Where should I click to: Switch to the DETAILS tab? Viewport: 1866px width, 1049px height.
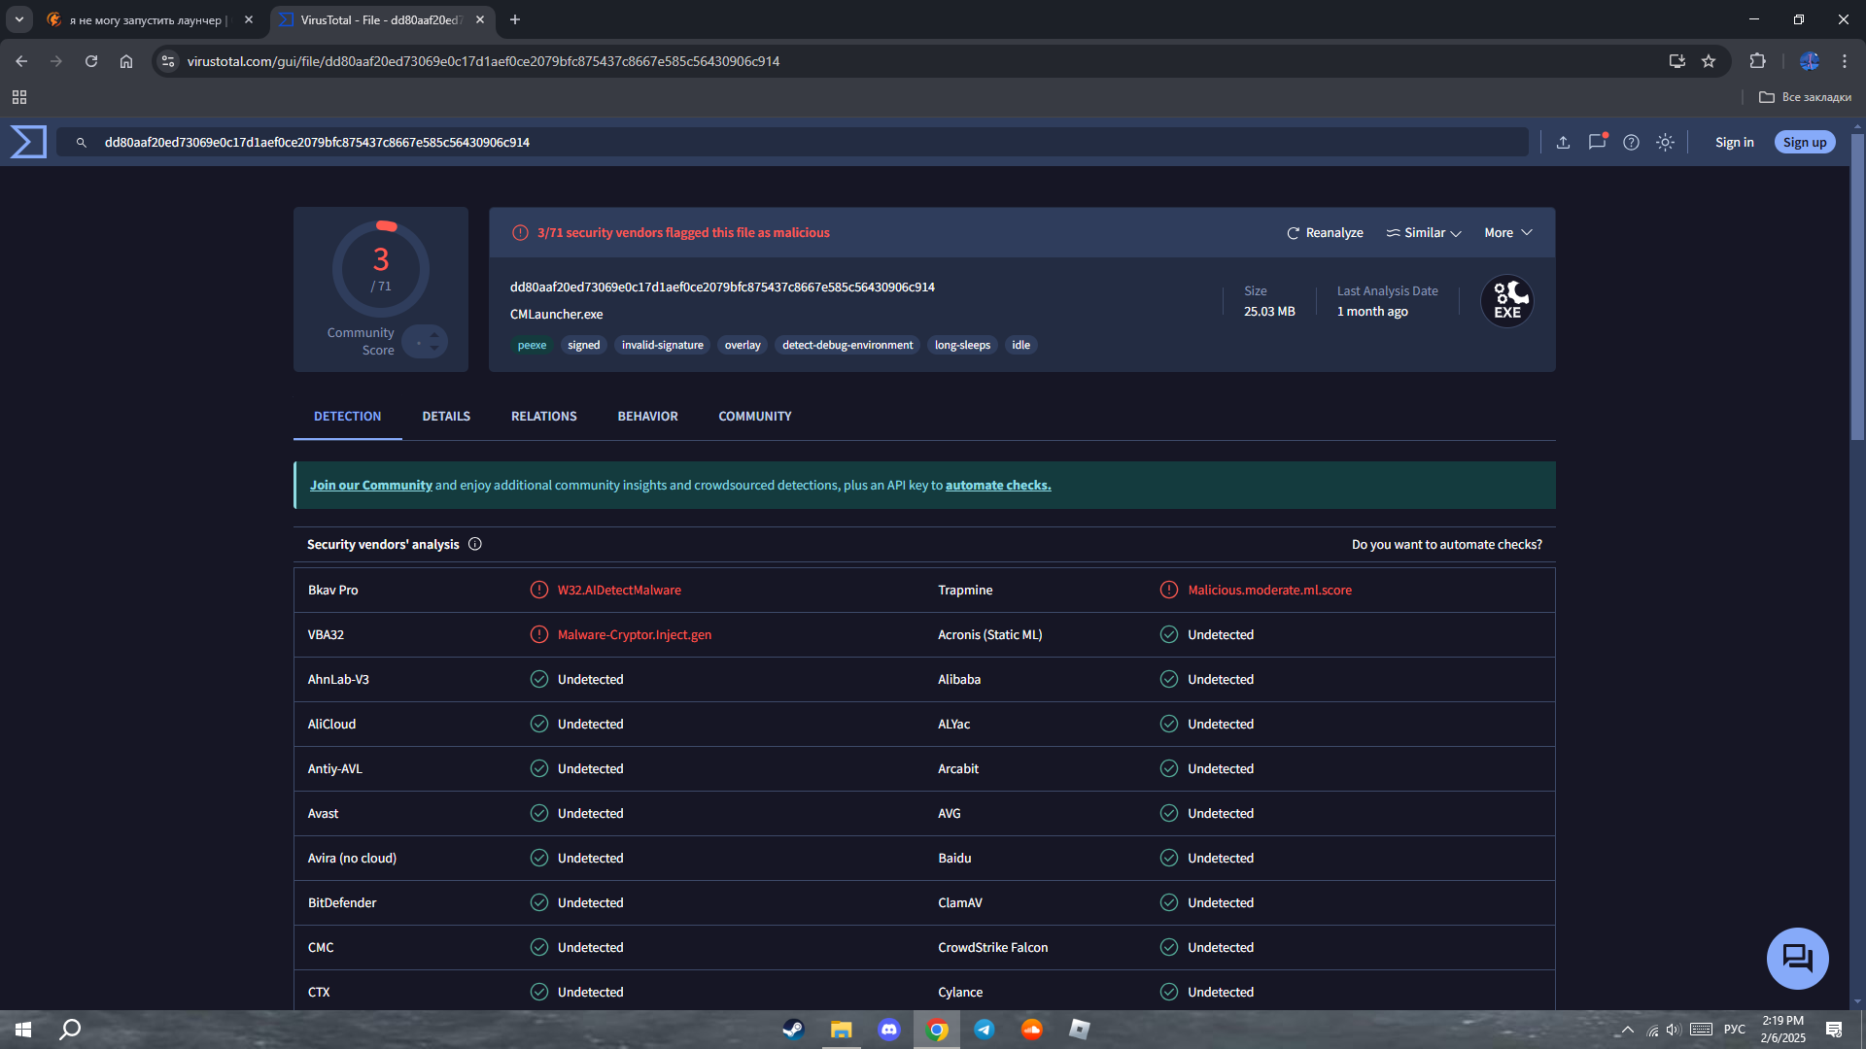click(x=446, y=416)
